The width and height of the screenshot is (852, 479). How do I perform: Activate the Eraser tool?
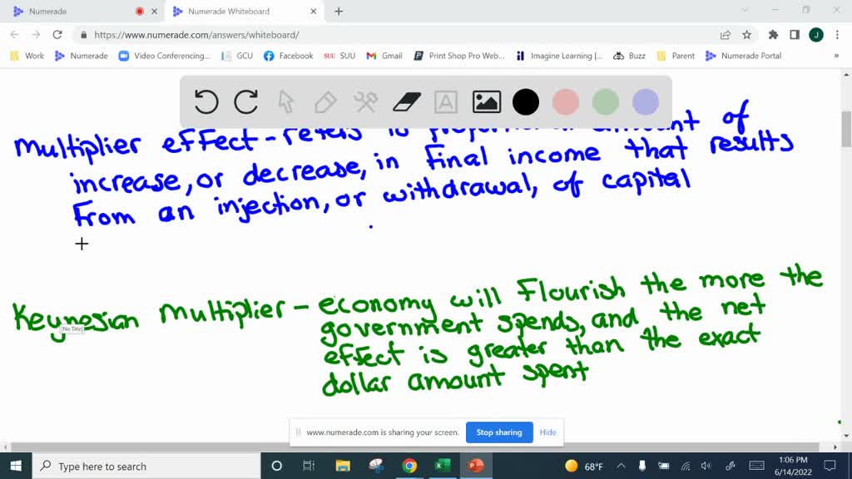coord(404,101)
